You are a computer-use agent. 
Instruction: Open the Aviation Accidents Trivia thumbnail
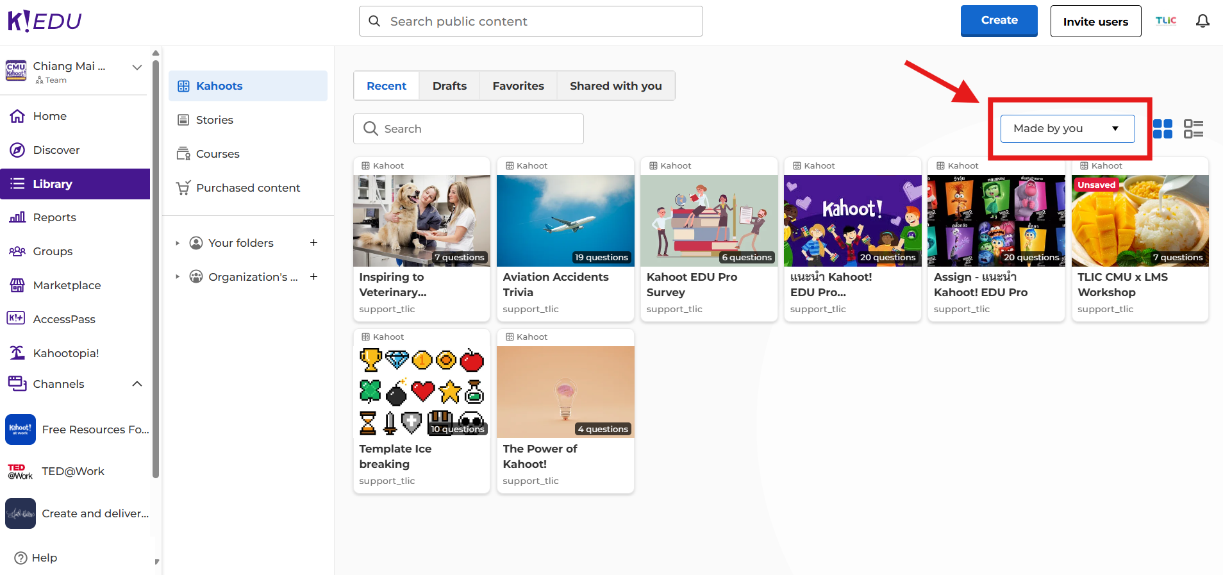pos(565,221)
